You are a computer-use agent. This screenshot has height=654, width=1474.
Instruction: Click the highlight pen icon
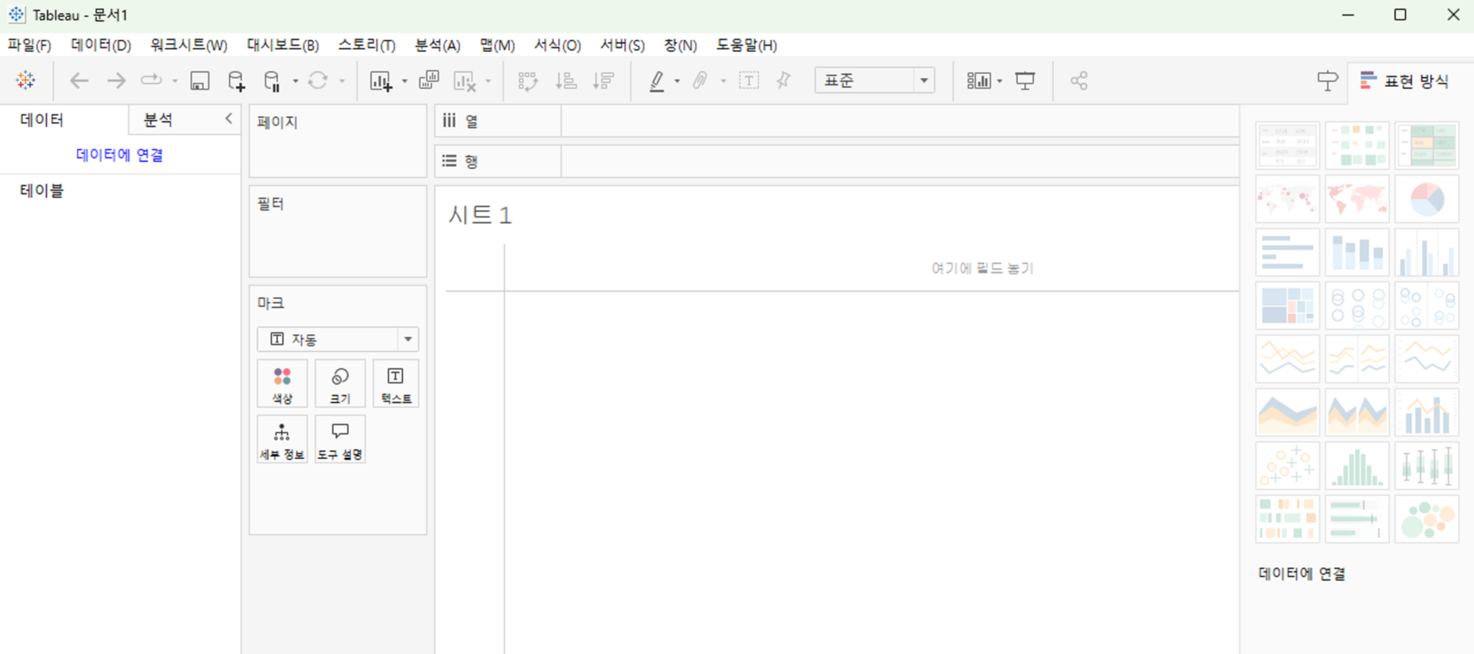pyautogui.click(x=657, y=81)
